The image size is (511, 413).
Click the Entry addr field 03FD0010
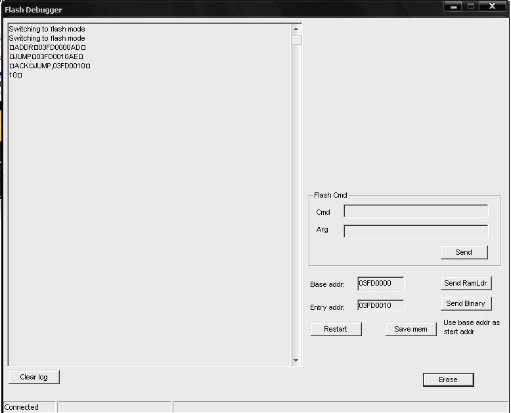click(x=381, y=305)
